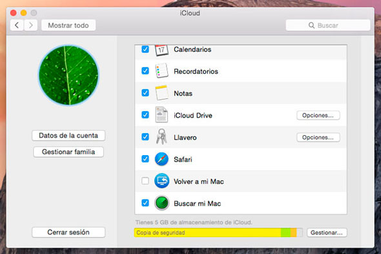This screenshot has height=254, width=381.
Task: Click the orange segment of storage bar
Action: [x=294, y=233]
